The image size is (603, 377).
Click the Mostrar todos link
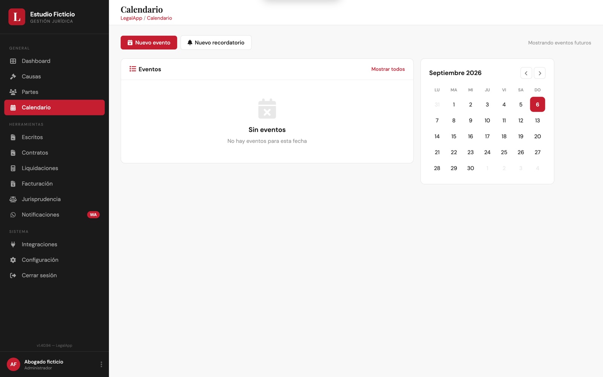pyautogui.click(x=388, y=69)
